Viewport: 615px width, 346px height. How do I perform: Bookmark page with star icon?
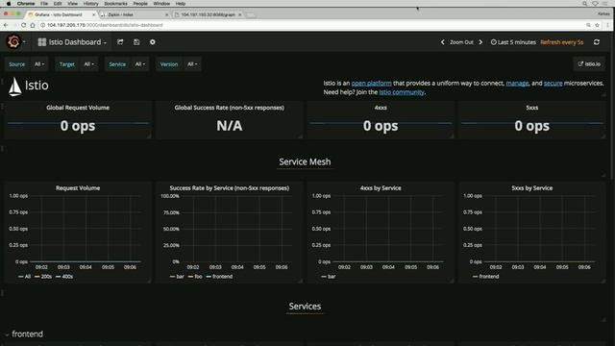pyautogui.click(x=597, y=25)
